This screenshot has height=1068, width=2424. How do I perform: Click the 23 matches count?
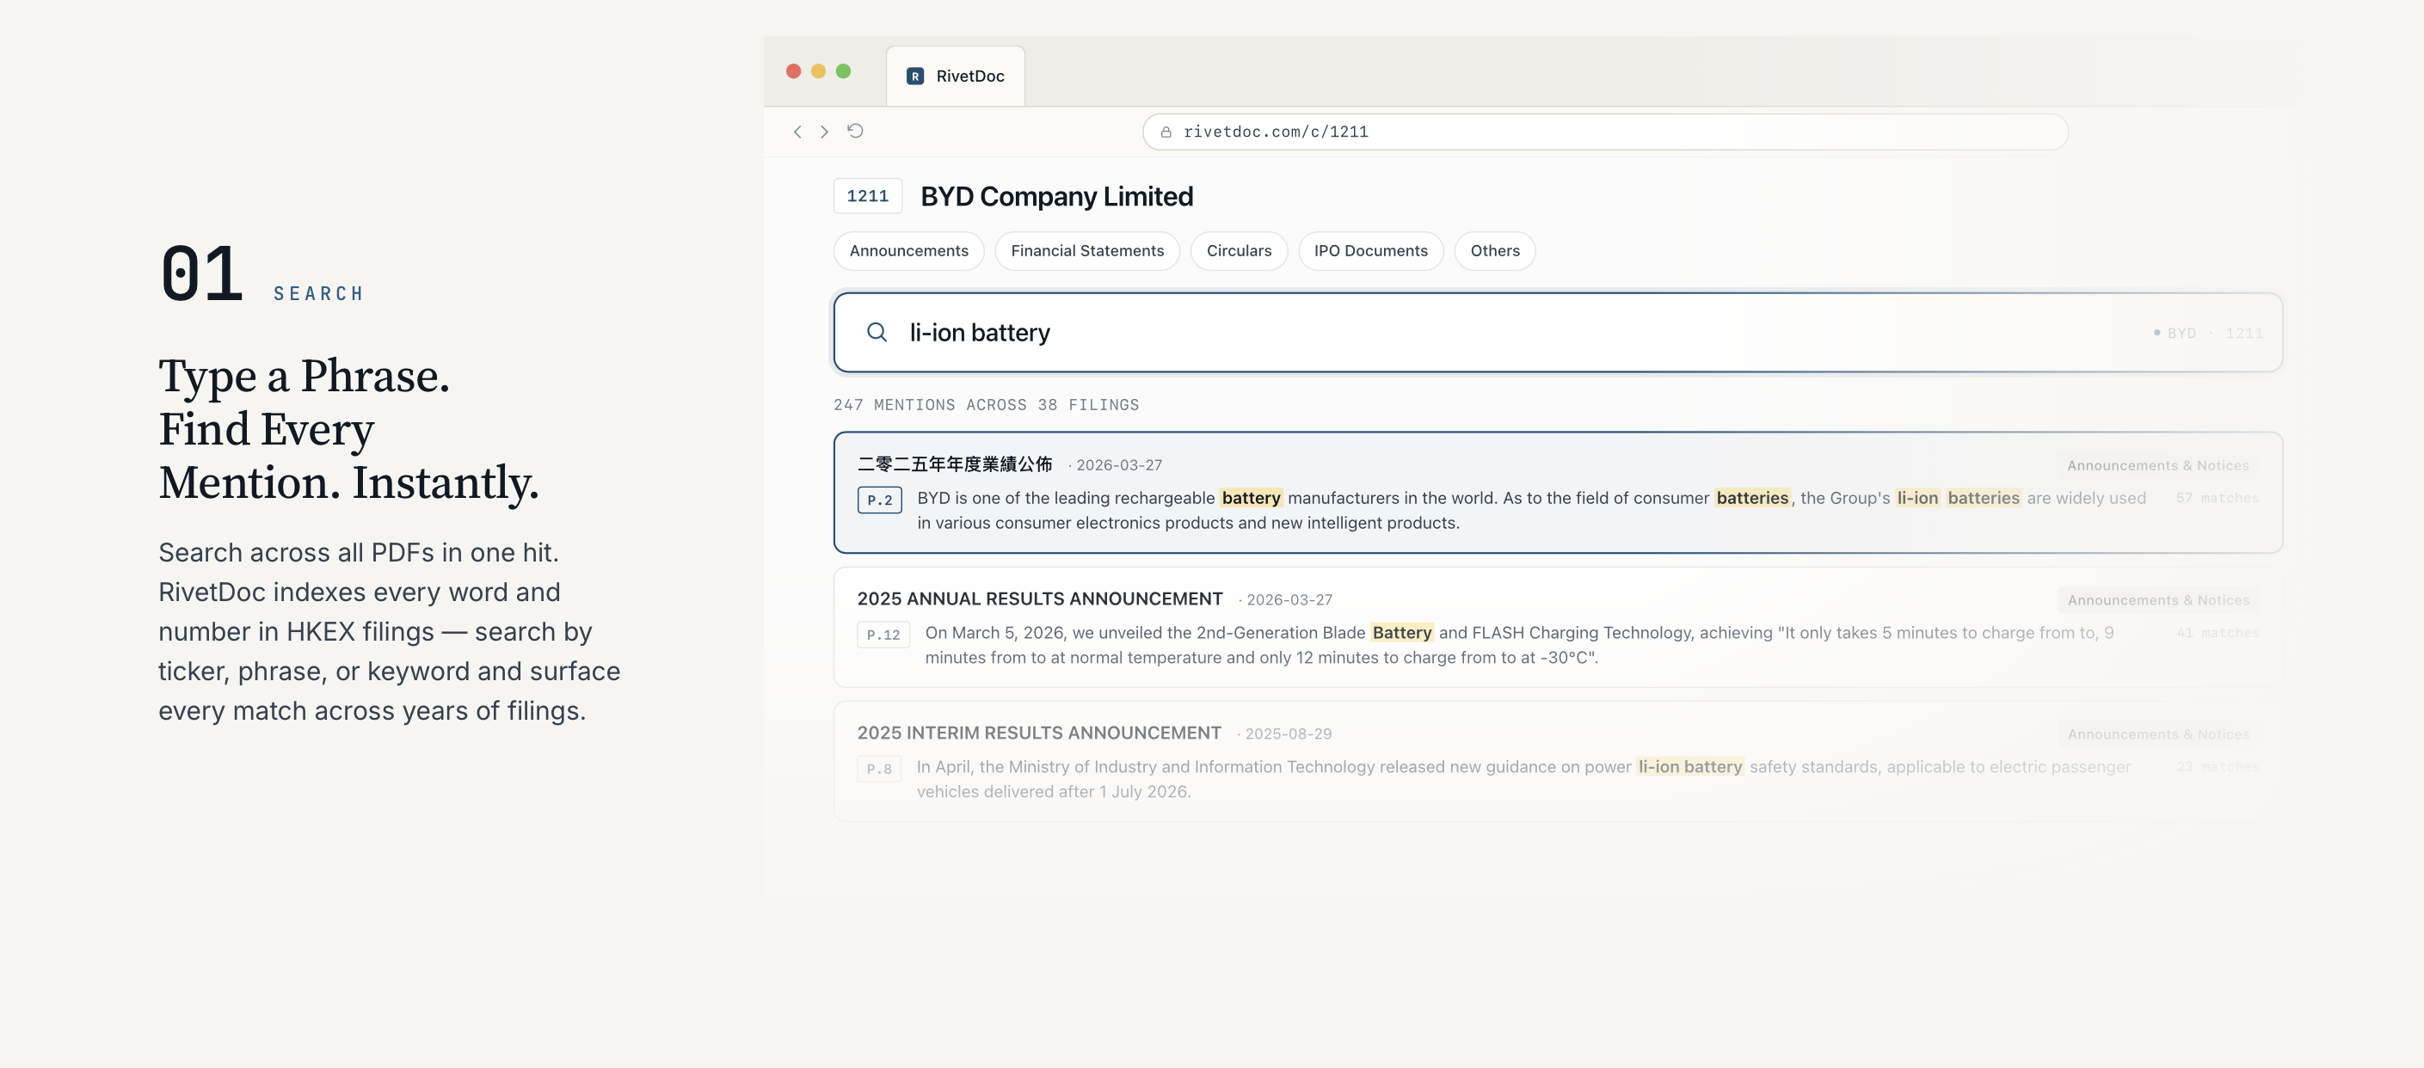(x=2217, y=767)
